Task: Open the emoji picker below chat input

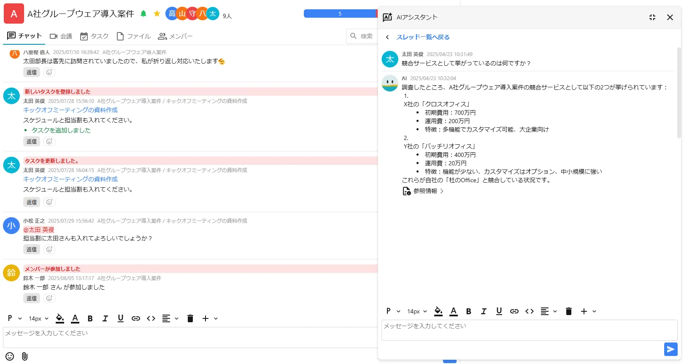Action: [10, 356]
